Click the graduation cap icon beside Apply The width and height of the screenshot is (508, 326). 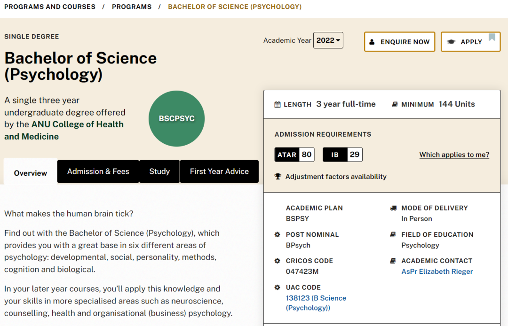click(451, 42)
